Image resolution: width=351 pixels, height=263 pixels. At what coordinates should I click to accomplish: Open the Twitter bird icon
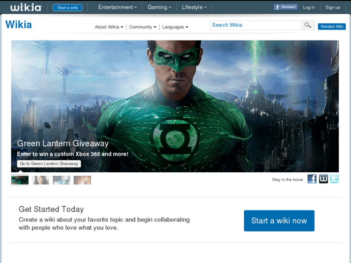334,179
